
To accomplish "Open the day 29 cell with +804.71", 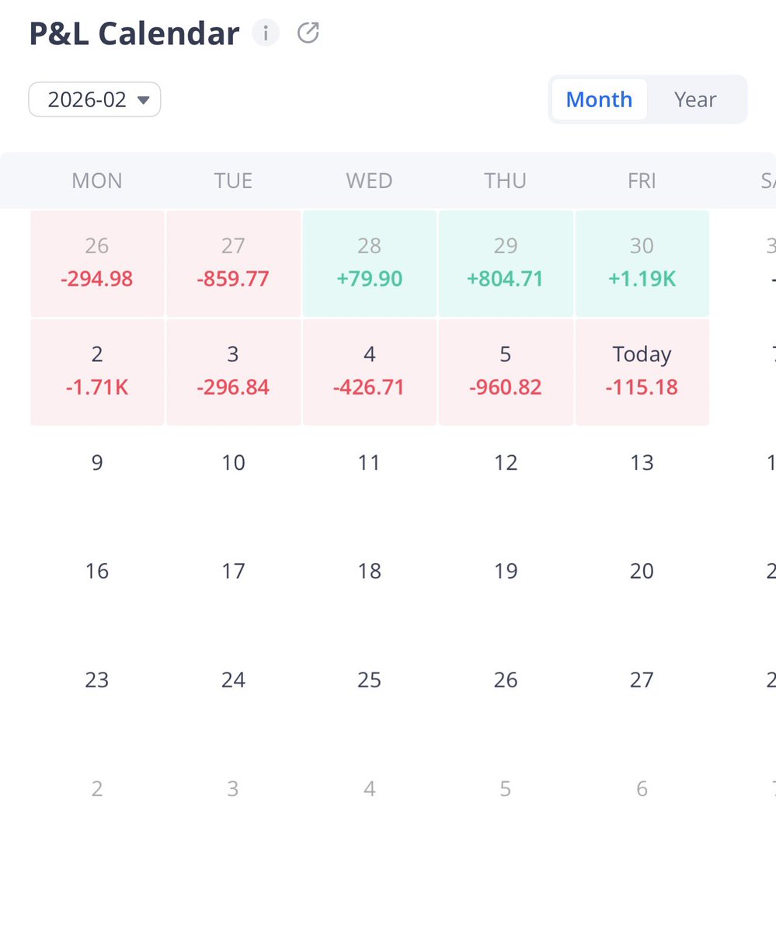I will coord(506,263).
